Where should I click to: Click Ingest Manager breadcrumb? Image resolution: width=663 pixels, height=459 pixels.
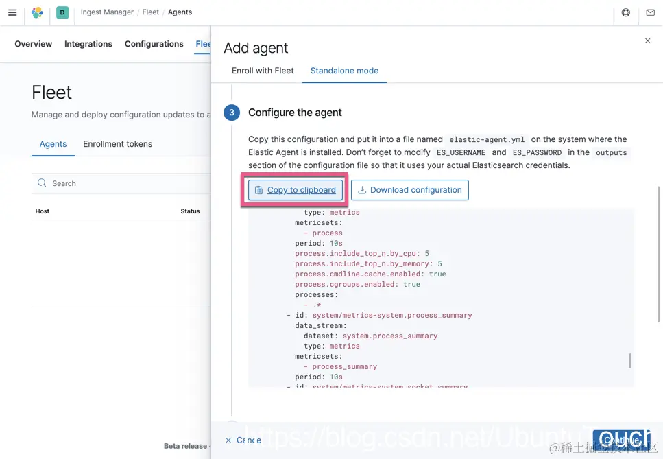pyautogui.click(x=107, y=12)
